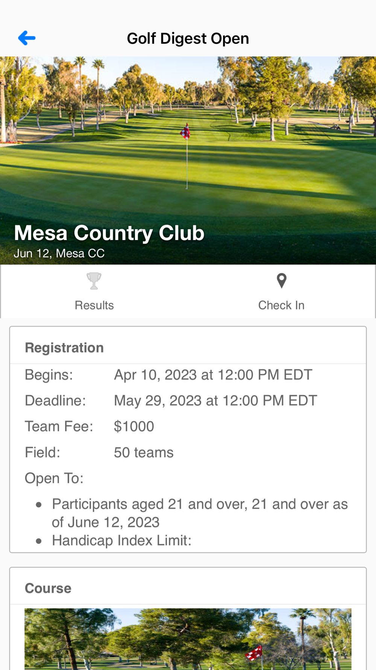Tap the red checkered flag in banner
376x670 pixels.
185,132
